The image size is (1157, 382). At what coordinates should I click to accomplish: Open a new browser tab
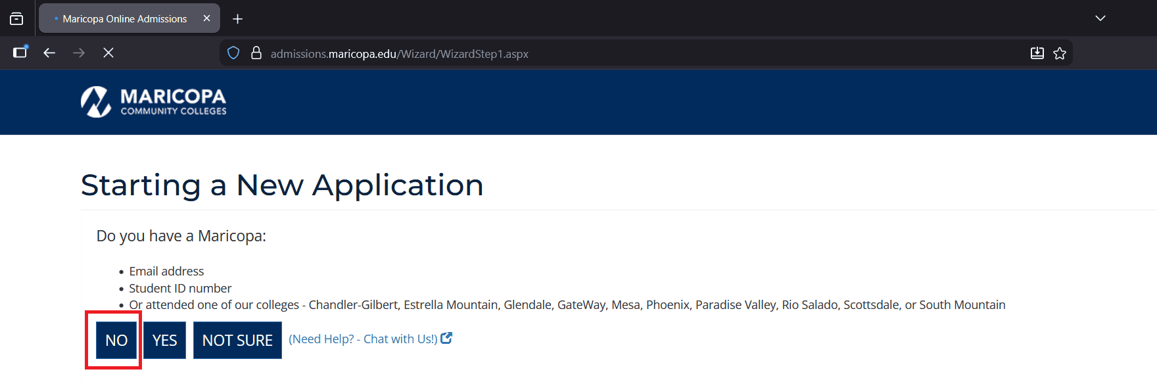[x=238, y=19]
